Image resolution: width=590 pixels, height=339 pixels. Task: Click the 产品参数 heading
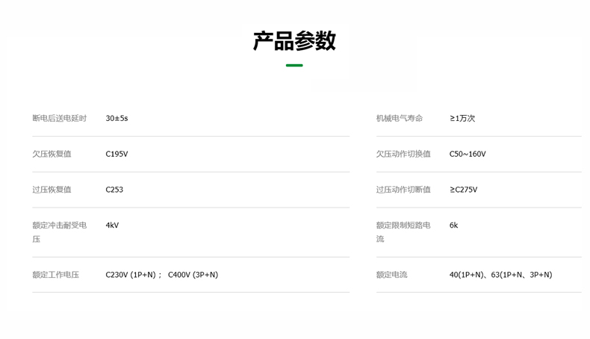294,41
